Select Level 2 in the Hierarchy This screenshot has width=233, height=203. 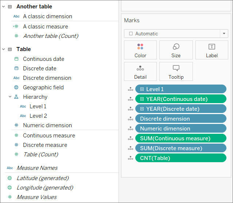click(38, 116)
